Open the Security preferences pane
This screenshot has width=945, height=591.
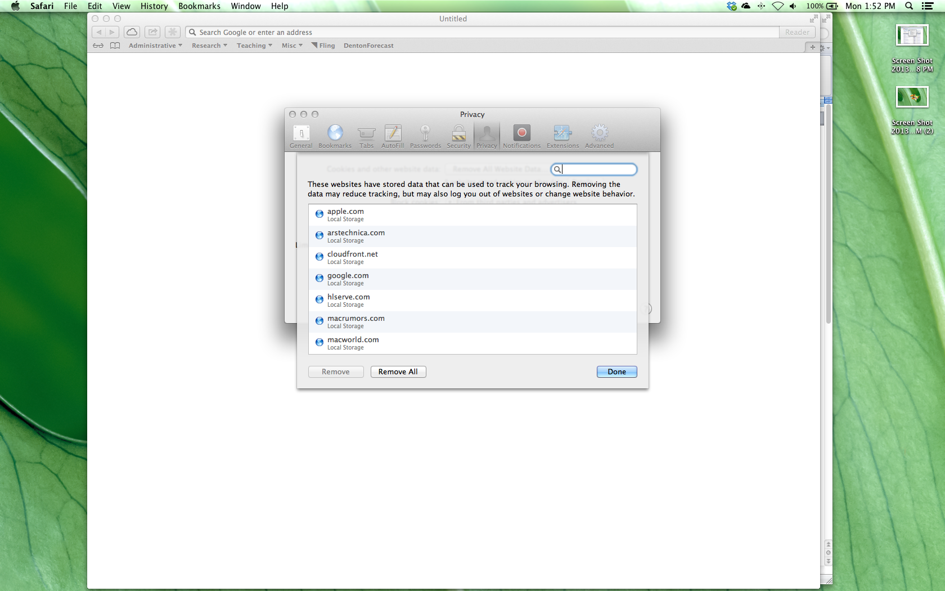tap(458, 137)
